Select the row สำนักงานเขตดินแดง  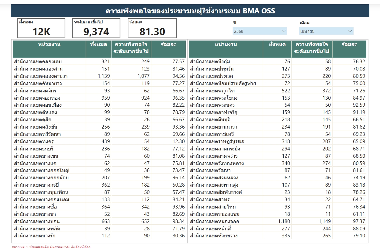pos(99,112)
